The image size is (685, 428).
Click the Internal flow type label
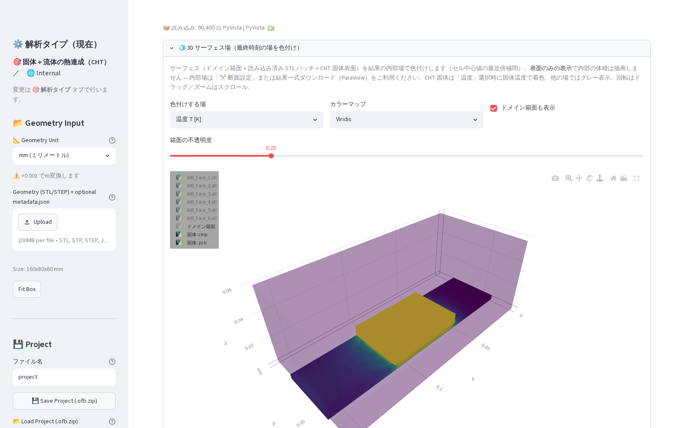pos(44,73)
